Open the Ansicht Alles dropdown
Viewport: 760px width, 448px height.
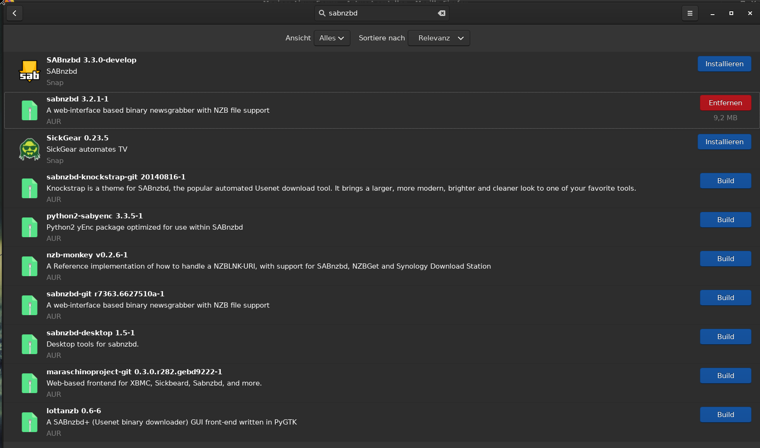(332, 38)
